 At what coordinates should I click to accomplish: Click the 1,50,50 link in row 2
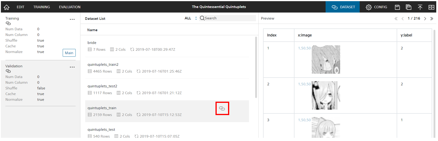click(x=304, y=84)
